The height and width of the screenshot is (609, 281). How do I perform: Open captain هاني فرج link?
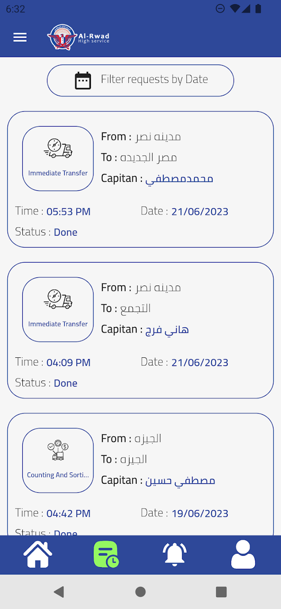pos(167,330)
